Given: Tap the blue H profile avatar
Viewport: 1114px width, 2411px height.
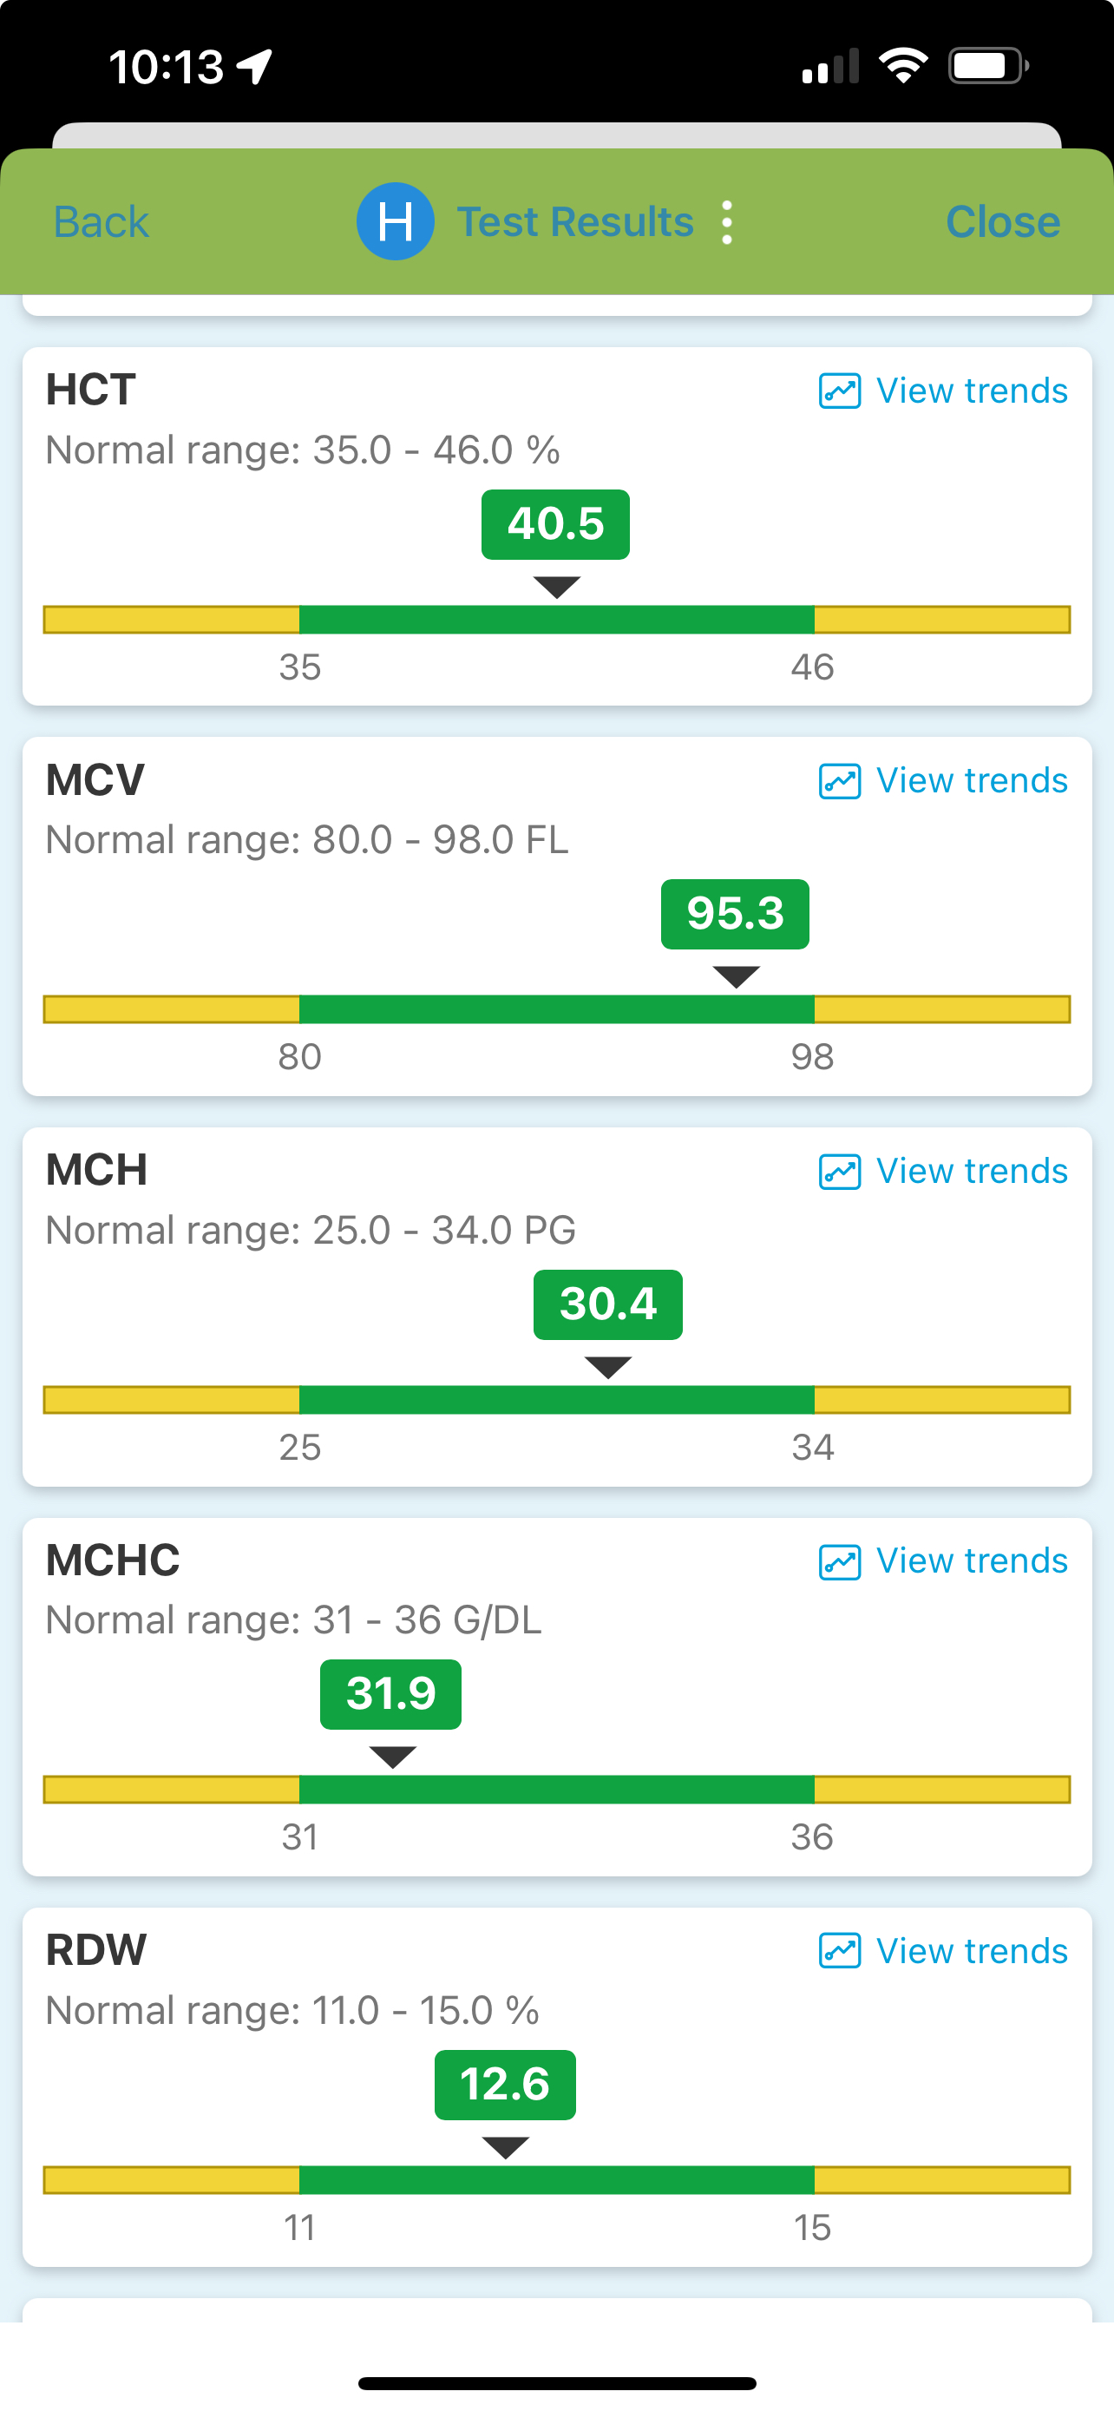Looking at the screenshot, I should 395,222.
